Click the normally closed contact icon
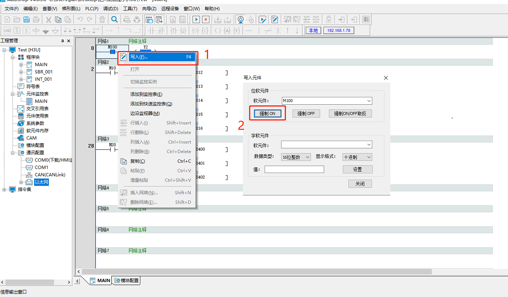This screenshot has width=508, height=297. (x=161, y=30)
